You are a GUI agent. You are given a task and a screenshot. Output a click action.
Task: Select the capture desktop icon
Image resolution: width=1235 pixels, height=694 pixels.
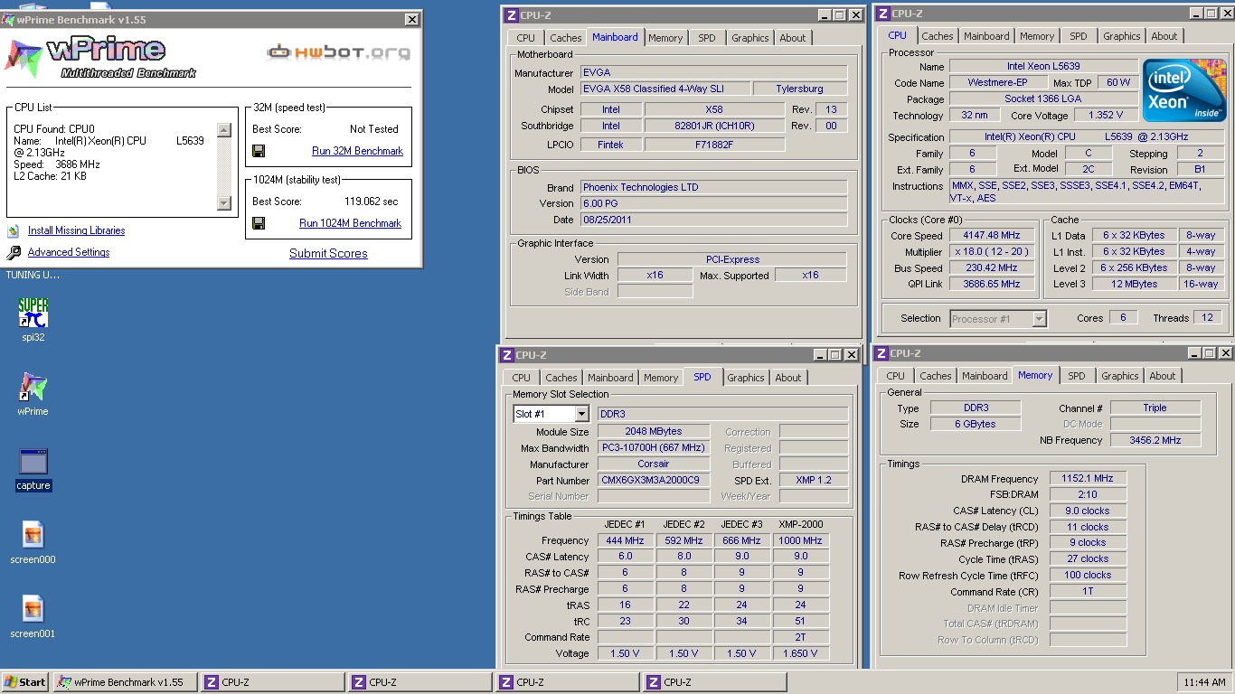pos(33,461)
